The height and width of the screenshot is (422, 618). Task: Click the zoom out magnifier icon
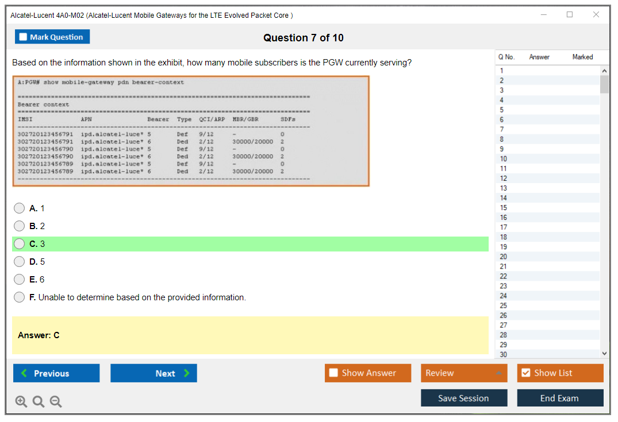pyautogui.click(x=56, y=402)
